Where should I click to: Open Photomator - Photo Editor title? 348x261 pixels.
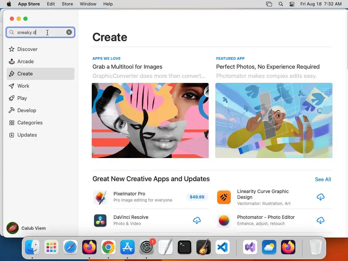click(266, 217)
